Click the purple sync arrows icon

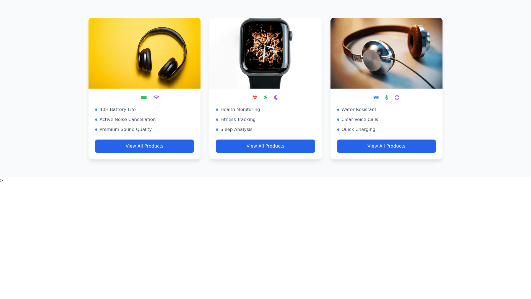397,97
